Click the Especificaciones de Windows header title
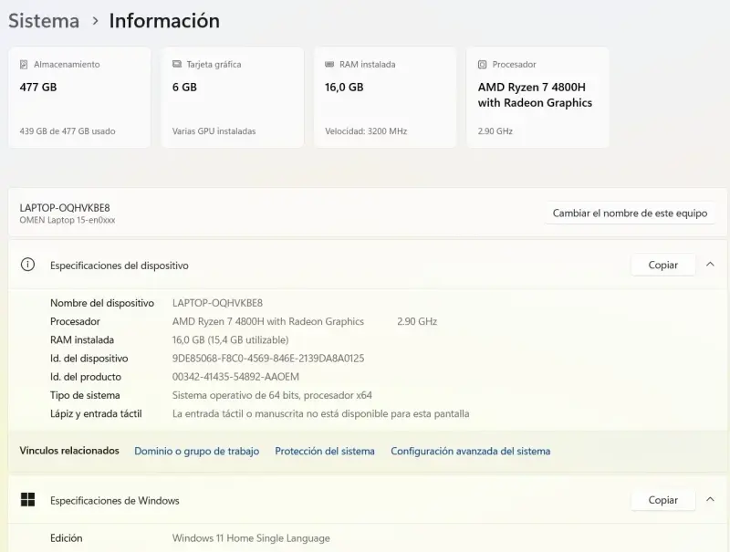 (x=115, y=501)
